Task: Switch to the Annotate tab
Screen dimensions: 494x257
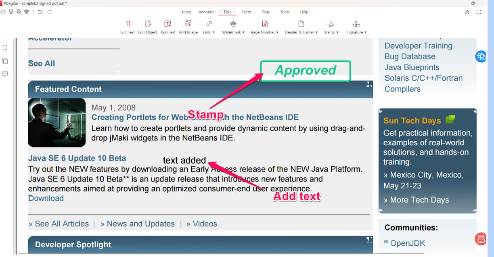Action: [x=207, y=12]
